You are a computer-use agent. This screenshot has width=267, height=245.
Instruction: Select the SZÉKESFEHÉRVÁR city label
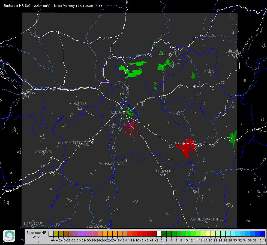pos(78,143)
